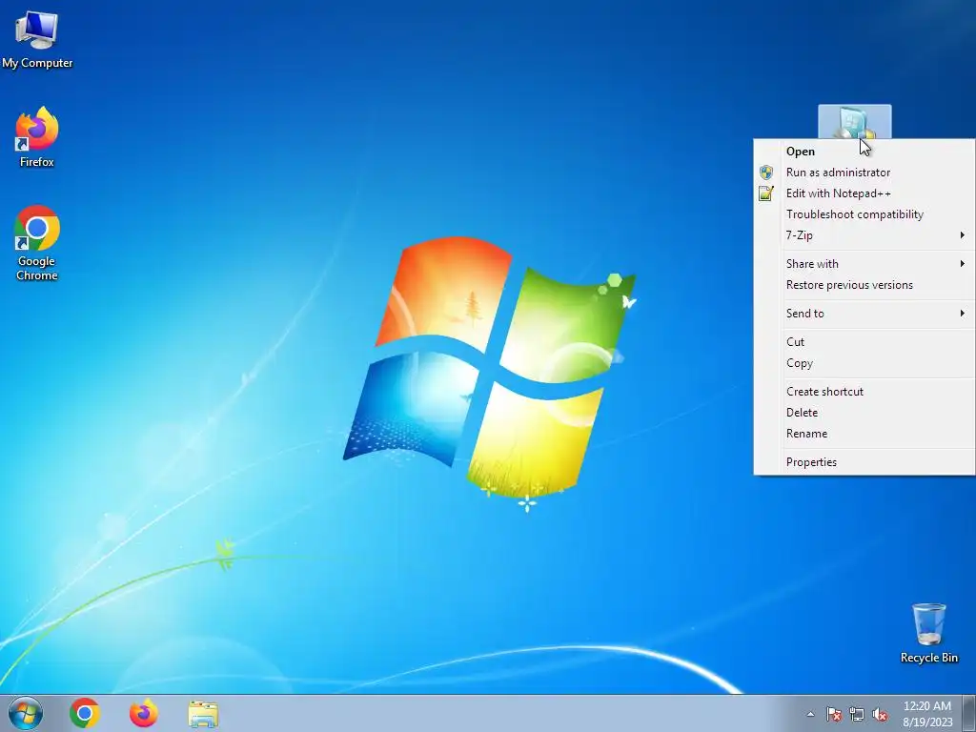Screen dimensions: 976x732
Task: Open the clock showing 12:20 AM
Action: tap(927, 713)
